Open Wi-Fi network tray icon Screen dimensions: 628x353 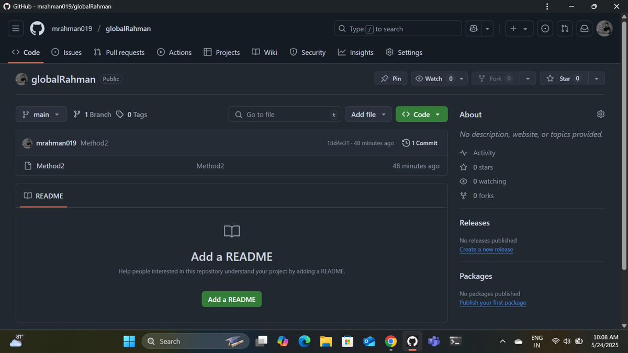[x=555, y=341]
